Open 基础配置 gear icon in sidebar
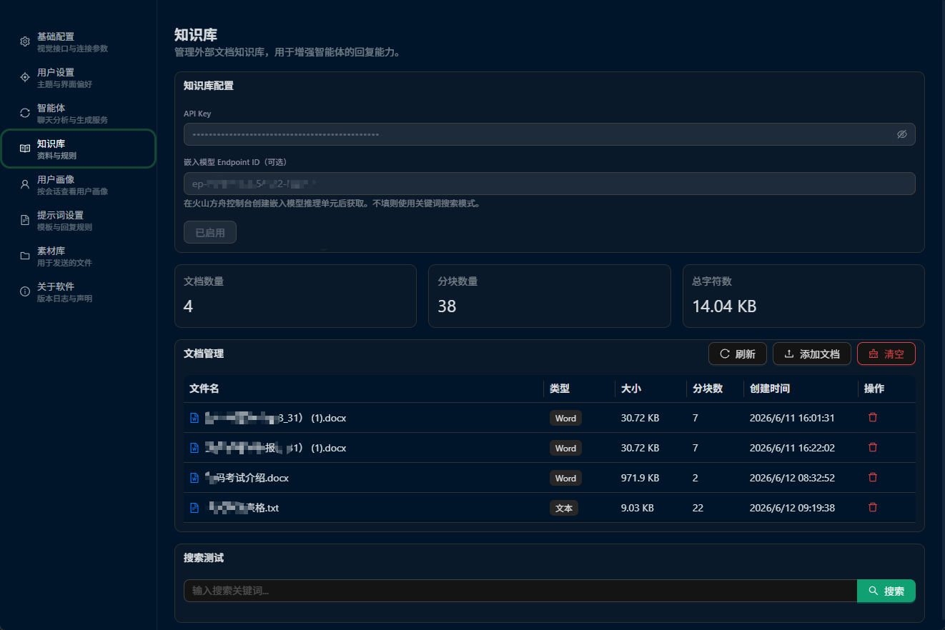 click(25, 41)
